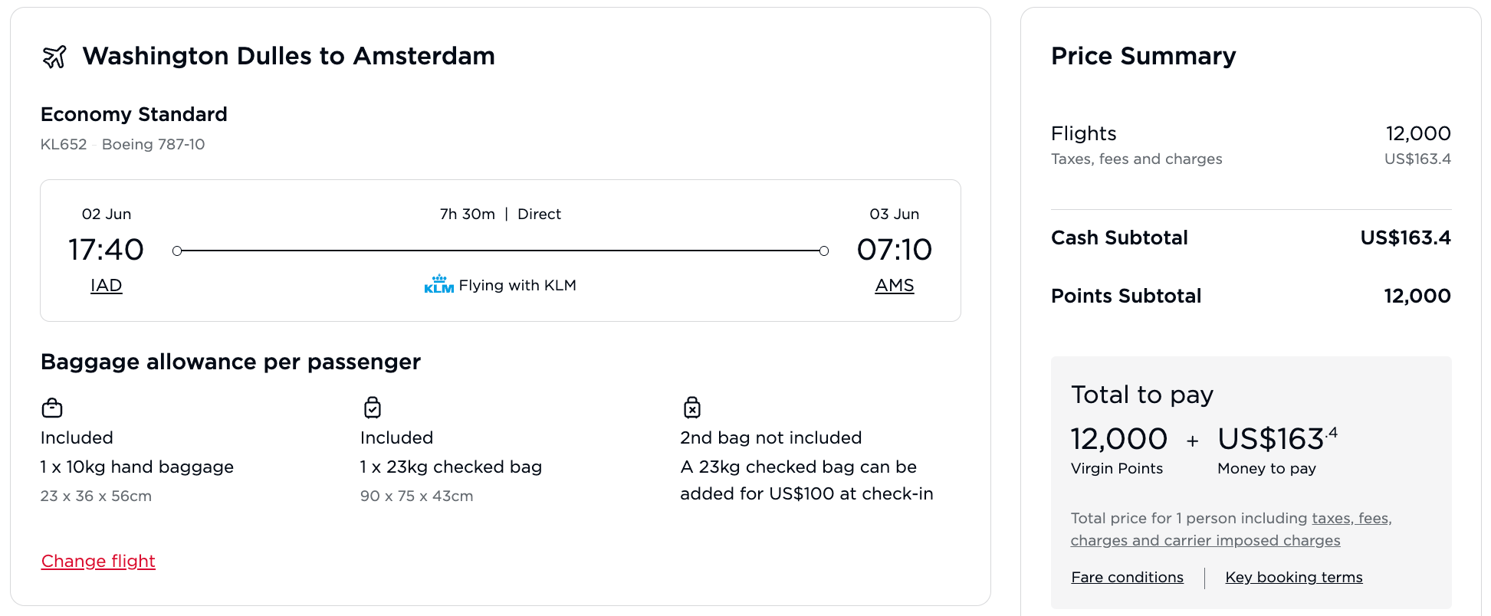
Task: Click the KLM airline logo
Action: (x=438, y=285)
